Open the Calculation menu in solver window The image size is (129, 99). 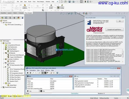pos(33,70)
